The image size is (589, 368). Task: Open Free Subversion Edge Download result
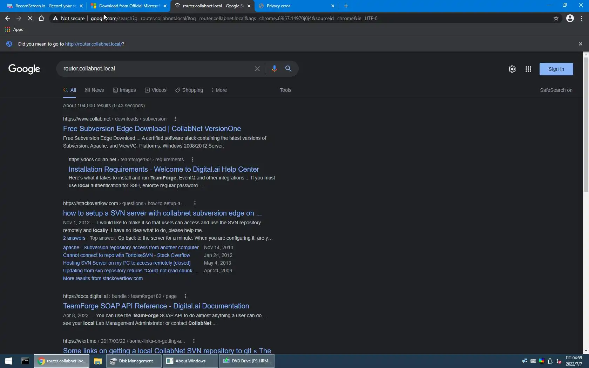point(152,129)
